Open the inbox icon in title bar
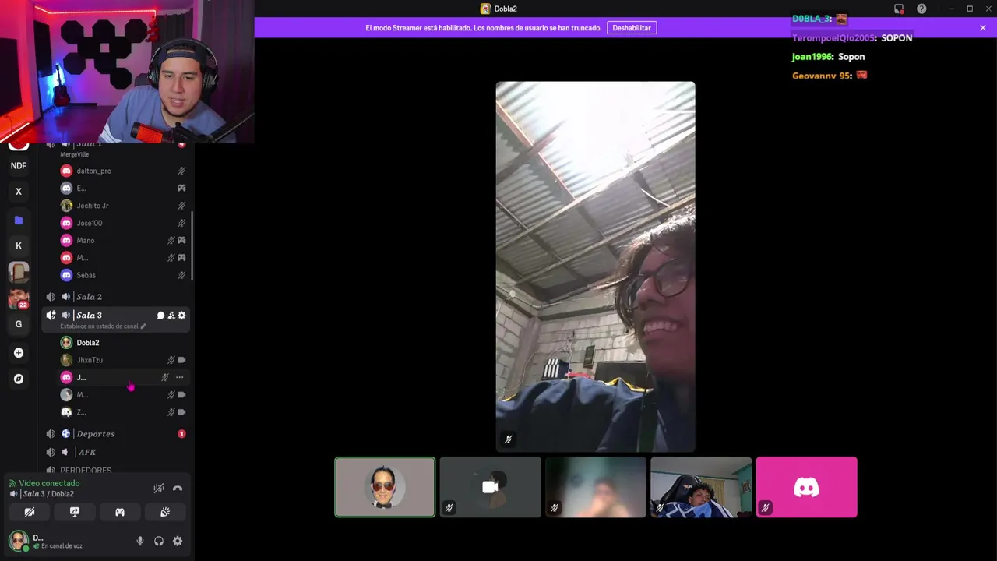 pos(899,9)
